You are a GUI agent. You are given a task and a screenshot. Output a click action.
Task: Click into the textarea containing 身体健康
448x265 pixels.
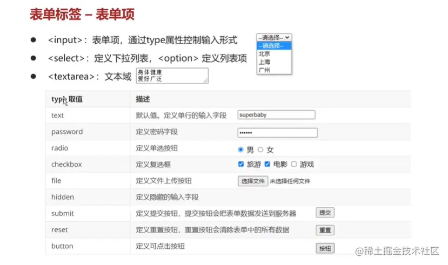click(172, 76)
